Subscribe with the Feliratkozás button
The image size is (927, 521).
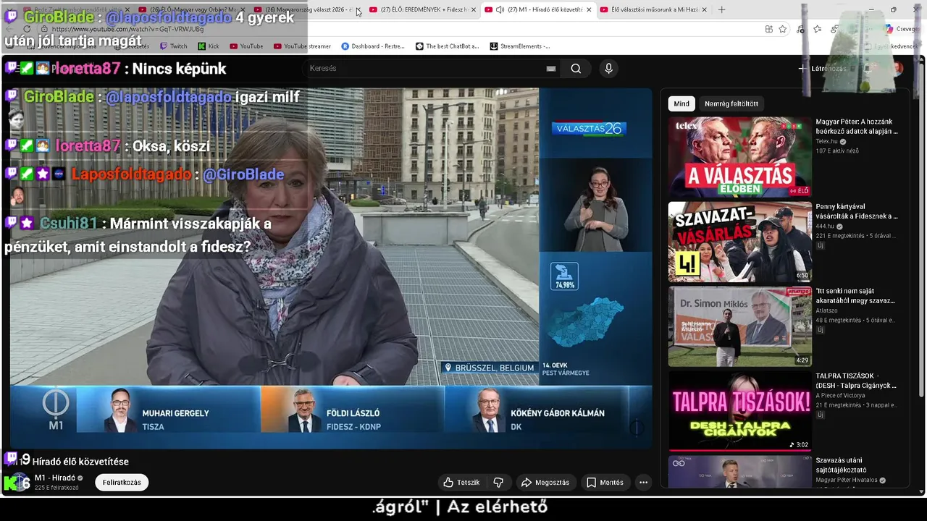point(122,483)
